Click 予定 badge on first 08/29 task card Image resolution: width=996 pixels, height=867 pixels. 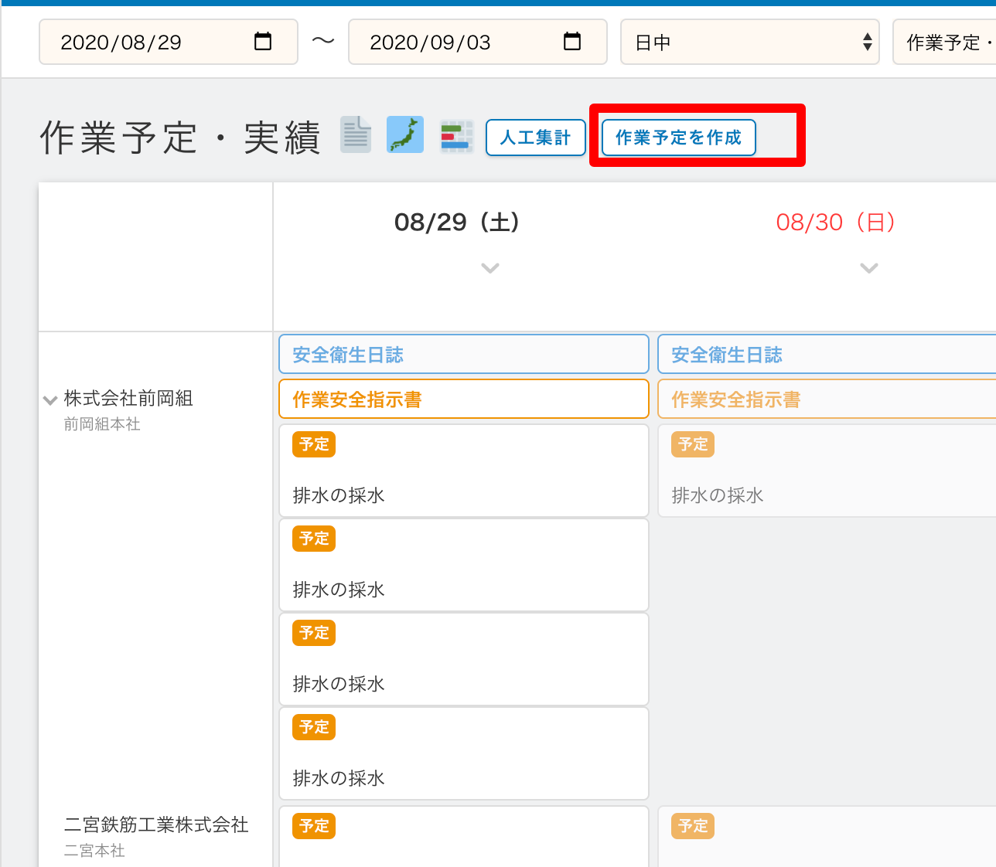click(x=314, y=444)
